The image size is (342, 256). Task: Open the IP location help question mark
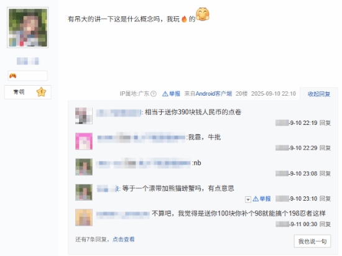pos(154,94)
